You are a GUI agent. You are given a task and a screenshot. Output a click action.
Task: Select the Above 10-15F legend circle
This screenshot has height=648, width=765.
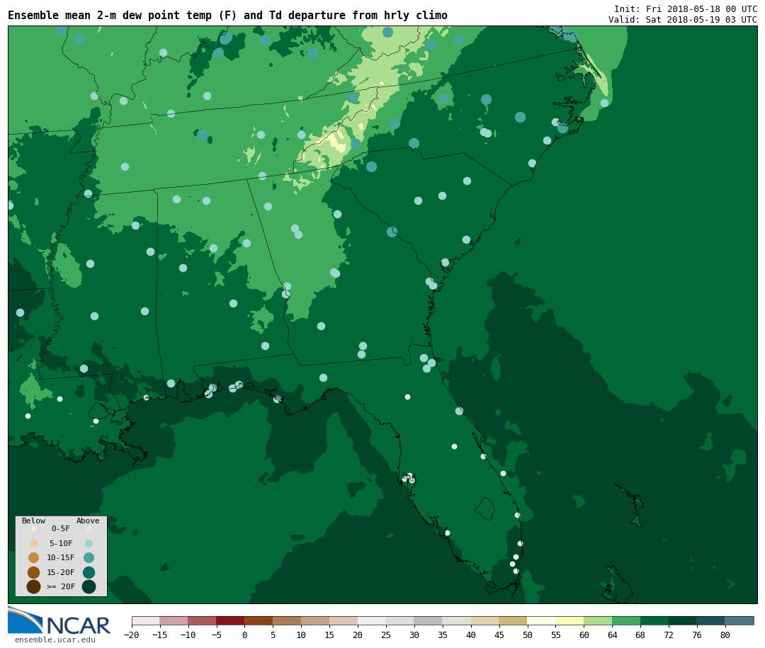89,558
